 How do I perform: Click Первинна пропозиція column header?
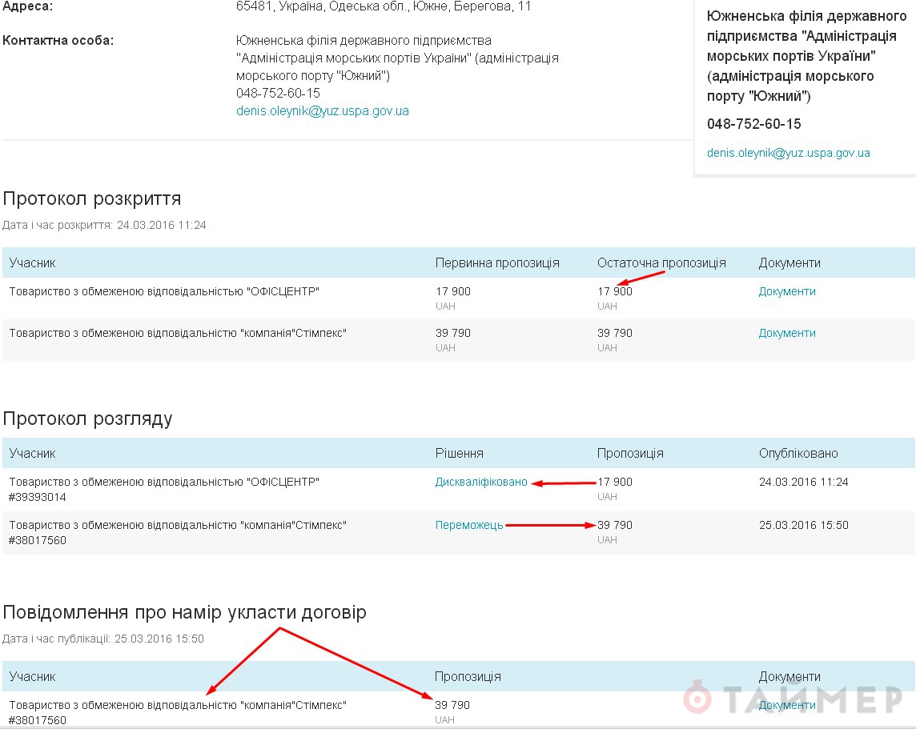coord(497,263)
